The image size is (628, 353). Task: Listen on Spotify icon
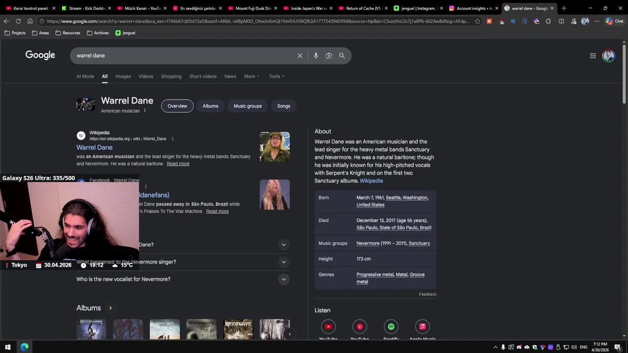[x=391, y=327]
